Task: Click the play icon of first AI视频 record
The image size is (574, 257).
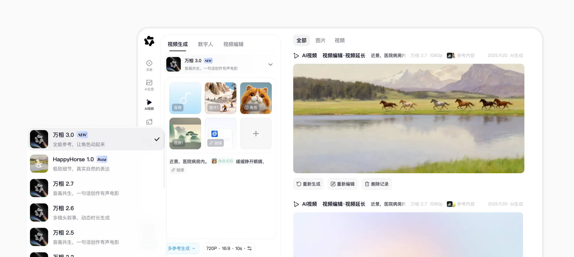Action: pyautogui.click(x=296, y=55)
